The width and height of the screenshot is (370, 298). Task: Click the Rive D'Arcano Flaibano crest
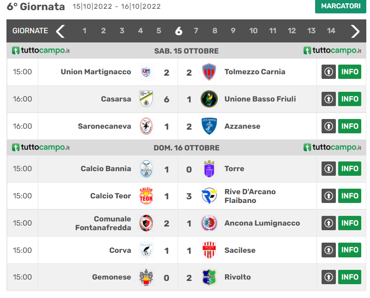tap(209, 196)
